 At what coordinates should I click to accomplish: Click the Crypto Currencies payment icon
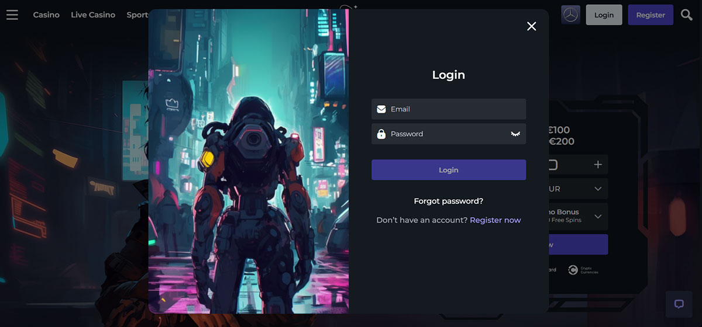point(573,270)
